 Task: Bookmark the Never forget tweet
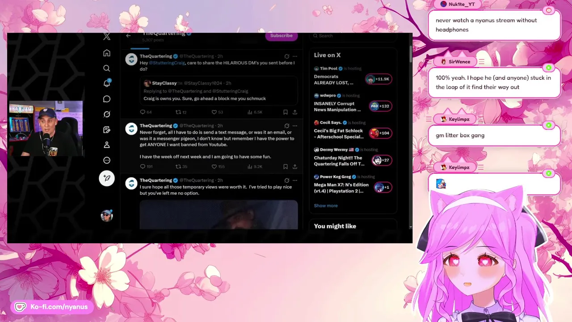click(x=285, y=166)
